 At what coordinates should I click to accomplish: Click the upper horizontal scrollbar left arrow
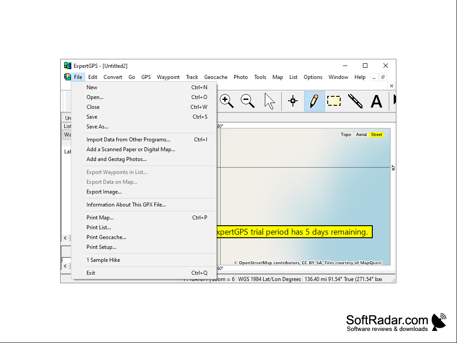click(x=65, y=238)
